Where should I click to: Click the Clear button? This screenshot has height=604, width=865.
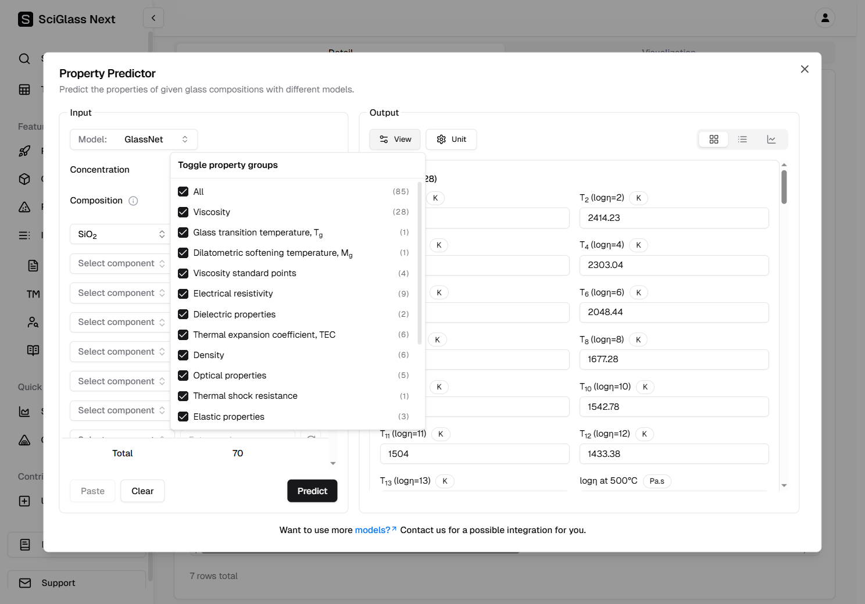click(x=142, y=491)
